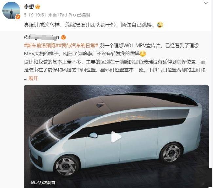The image size is (213, 188).
Task: Click the main post text line
Action: point(89,25)
